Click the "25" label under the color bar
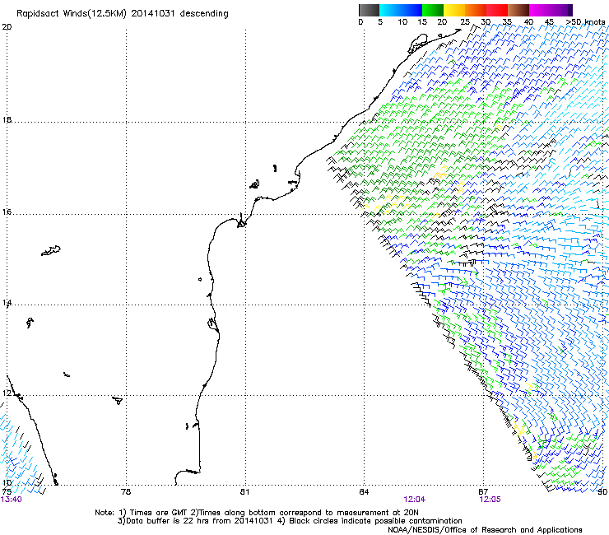Viewport: 609px width, 535px height. point(465,21)
